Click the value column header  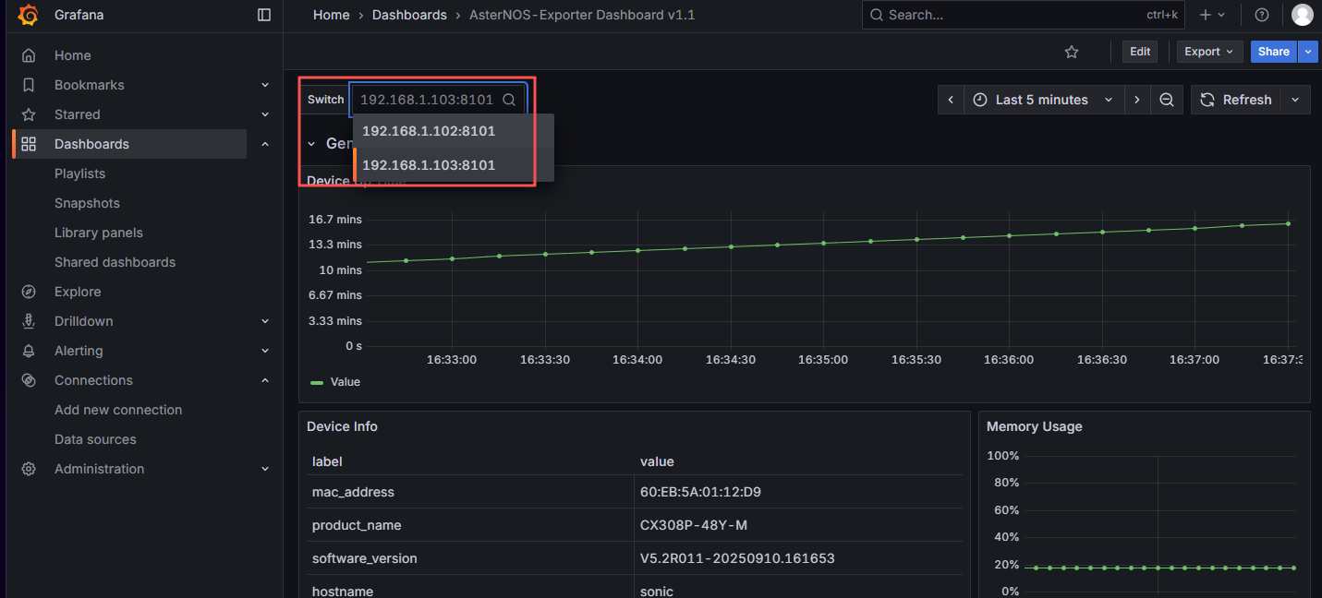tap(657, 461)
